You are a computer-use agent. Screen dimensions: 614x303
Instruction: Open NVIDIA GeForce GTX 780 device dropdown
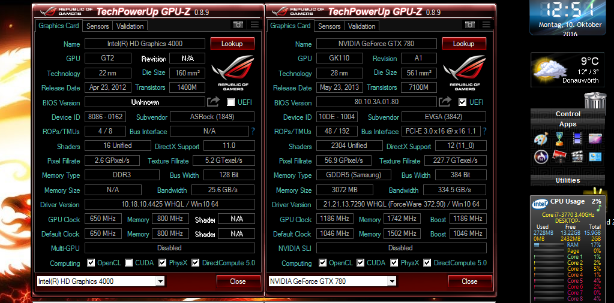(x=333, y=281)
